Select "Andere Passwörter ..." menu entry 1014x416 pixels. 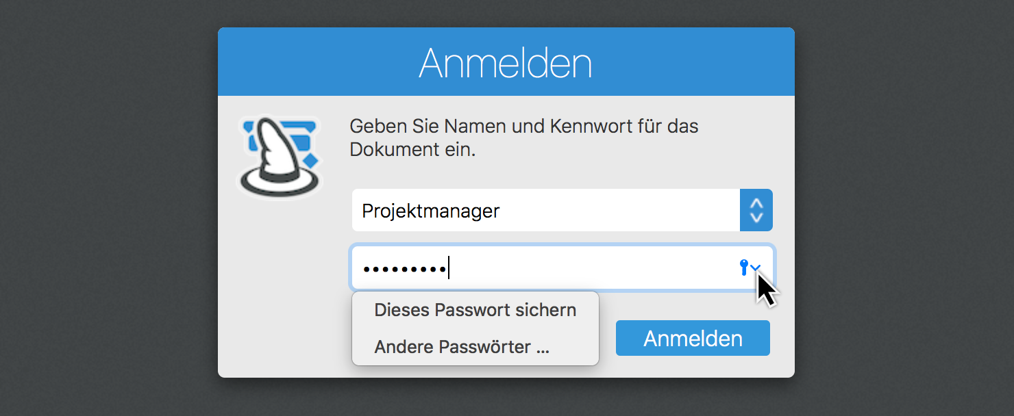(462, 347)
